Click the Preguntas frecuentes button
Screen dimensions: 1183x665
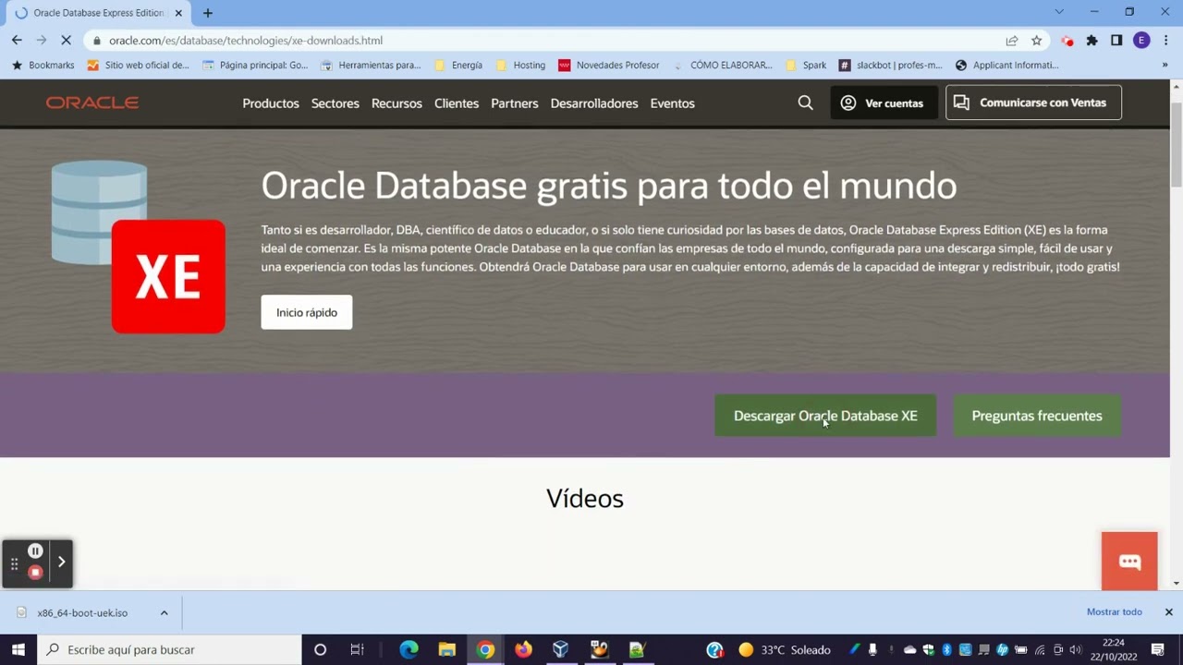tap(1037, 416)
